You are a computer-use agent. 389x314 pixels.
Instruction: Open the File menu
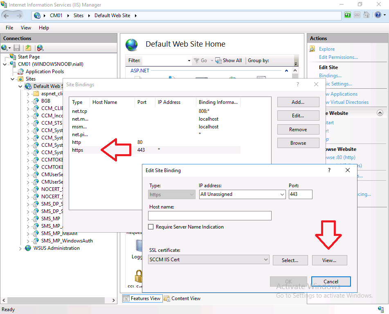click(x=9, y=28)
